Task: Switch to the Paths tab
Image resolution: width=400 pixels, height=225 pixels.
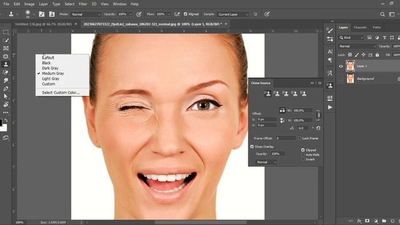Action: [376, 27]
